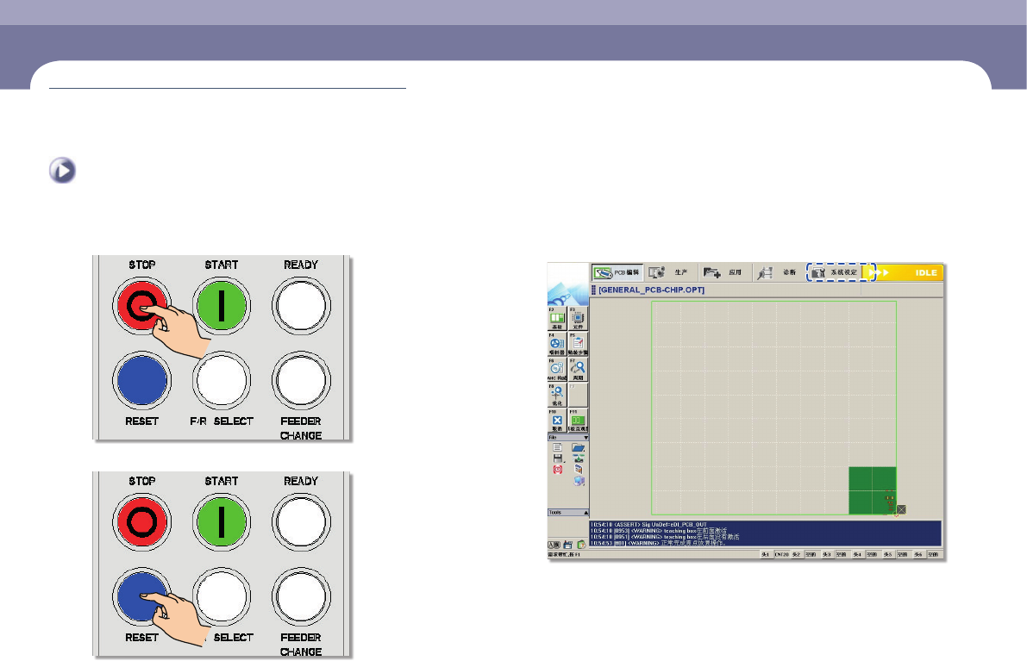The width and height of the screenshot is (1027, 661).
Task: Select the F7 cycle magnifier icon
Action: pyautogui.click(x=578, y=369)
